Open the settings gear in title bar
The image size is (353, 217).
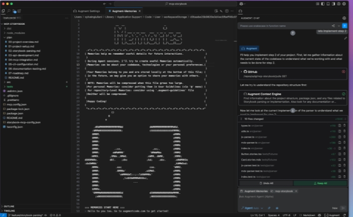[344, 4]
